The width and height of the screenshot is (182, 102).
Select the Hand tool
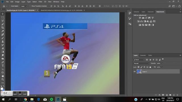pos(3,76)
